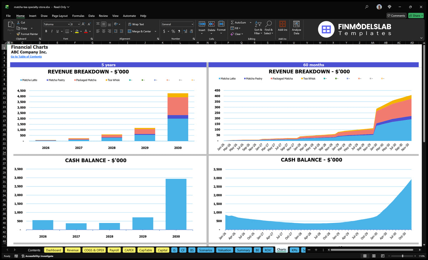Open the search magnifier in title bar
The height and width of the screenshot is (260, 428).
point(367,7)
